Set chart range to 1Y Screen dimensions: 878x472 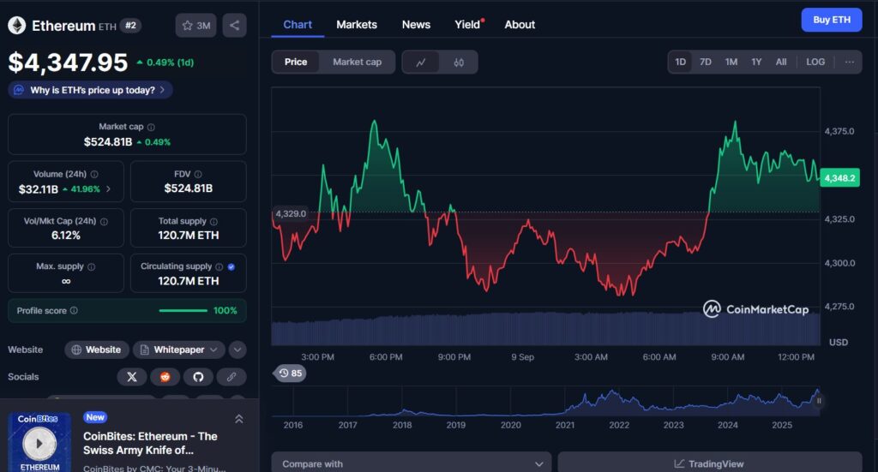point(756,62)
